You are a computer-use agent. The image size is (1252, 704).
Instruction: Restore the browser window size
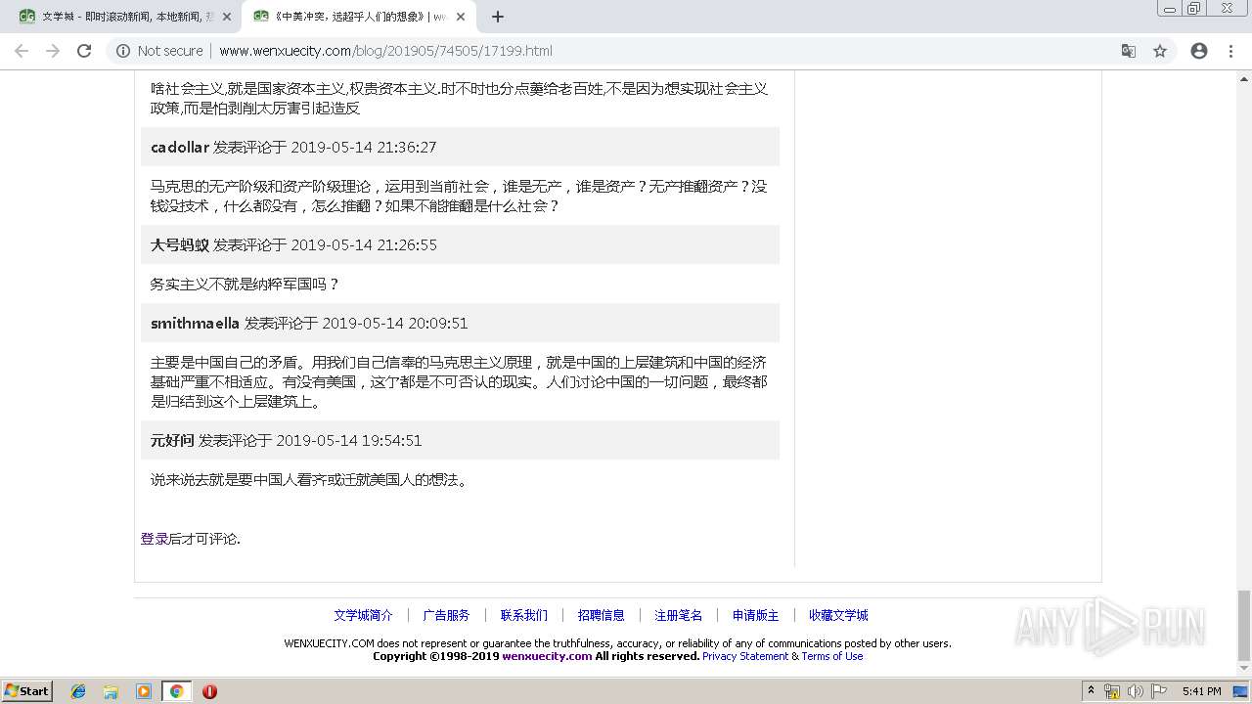pos(1193,9)
